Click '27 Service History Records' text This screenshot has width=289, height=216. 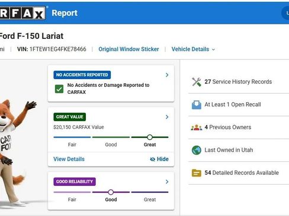tap(238, 81)
